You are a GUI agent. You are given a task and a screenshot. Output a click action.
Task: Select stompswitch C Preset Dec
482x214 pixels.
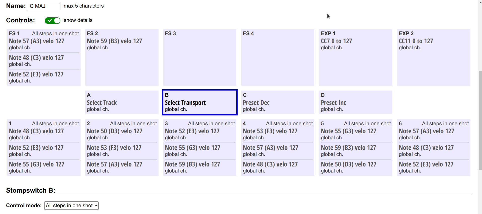point(278,102)
